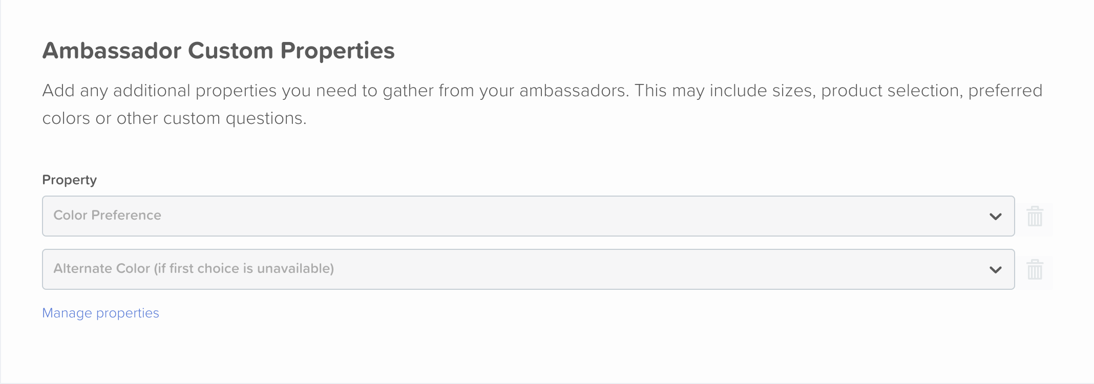
Task: Remove the second property with its trash can
Action: click(1035, 269)
